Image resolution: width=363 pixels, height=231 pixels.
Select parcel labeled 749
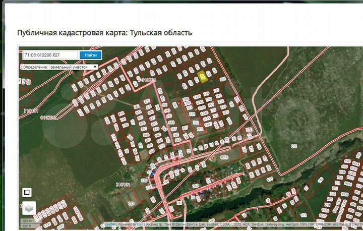206,94
